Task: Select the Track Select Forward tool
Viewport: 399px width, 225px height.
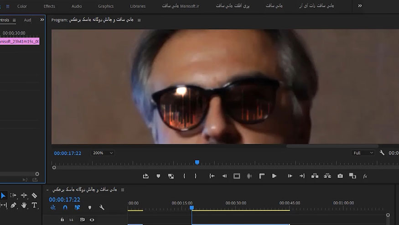Action: [13, 195]
